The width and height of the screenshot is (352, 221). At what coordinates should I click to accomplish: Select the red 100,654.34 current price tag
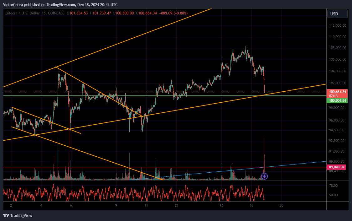(337, 92)
